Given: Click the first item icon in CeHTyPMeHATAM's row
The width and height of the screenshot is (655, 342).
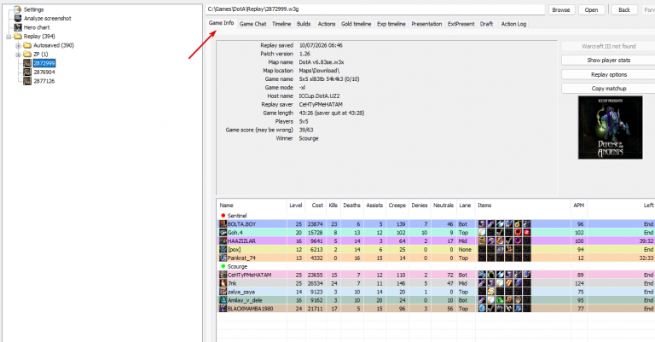Looking at the screenshot, I should (x=482, y=275).
